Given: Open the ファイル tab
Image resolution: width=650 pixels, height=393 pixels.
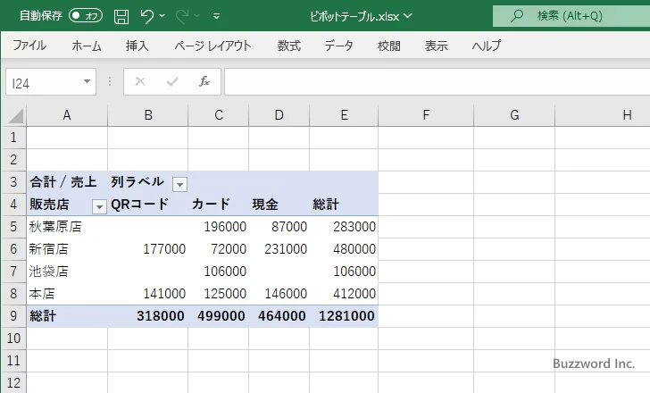Looking at the screenshot, I should tap(29, 46).
